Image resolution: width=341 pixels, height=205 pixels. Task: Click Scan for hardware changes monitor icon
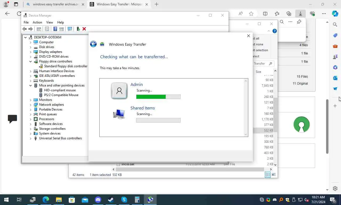pos(70,29)
